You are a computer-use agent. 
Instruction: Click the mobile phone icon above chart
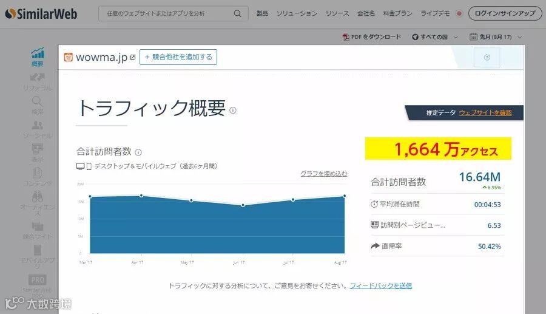[x=89, y=166]
